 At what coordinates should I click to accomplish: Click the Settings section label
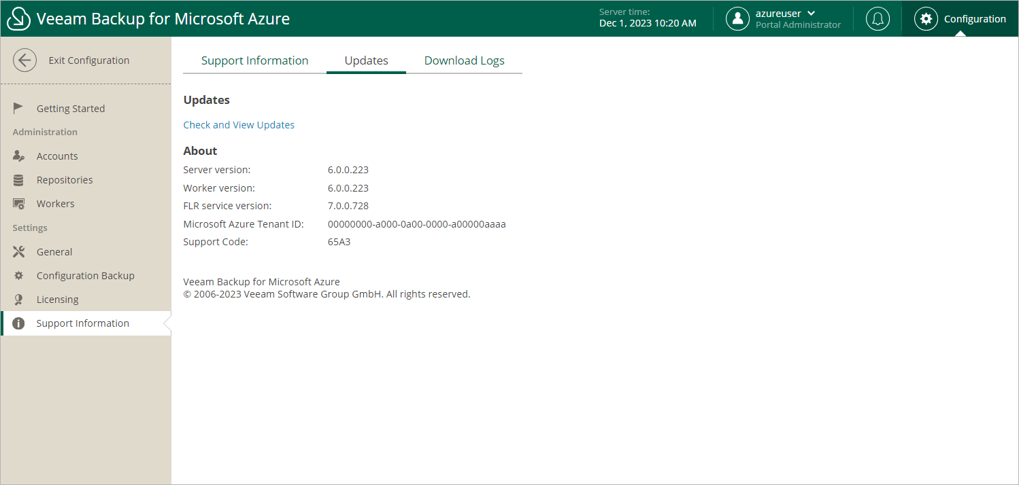click(30, 228)
